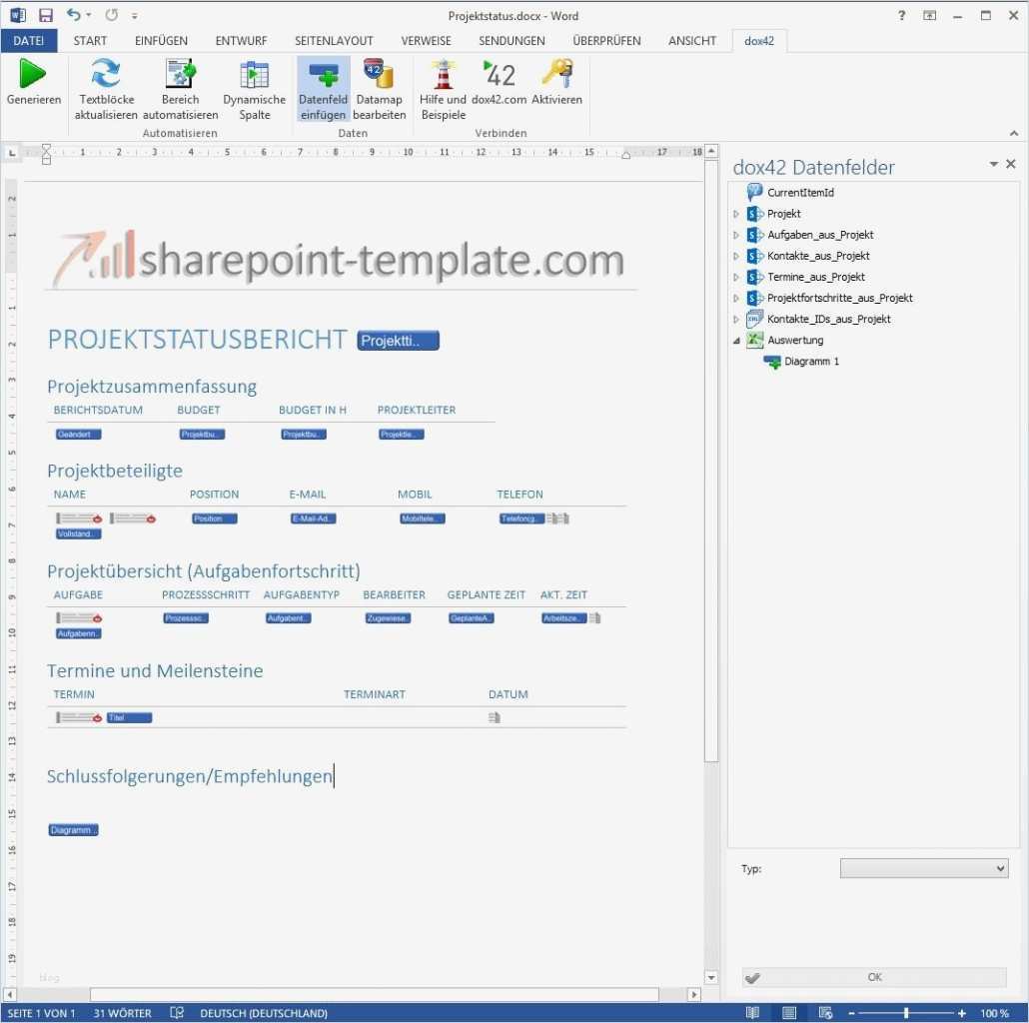Open the dox42.com icon
1029x1023 pixels.
coord(499,74)
